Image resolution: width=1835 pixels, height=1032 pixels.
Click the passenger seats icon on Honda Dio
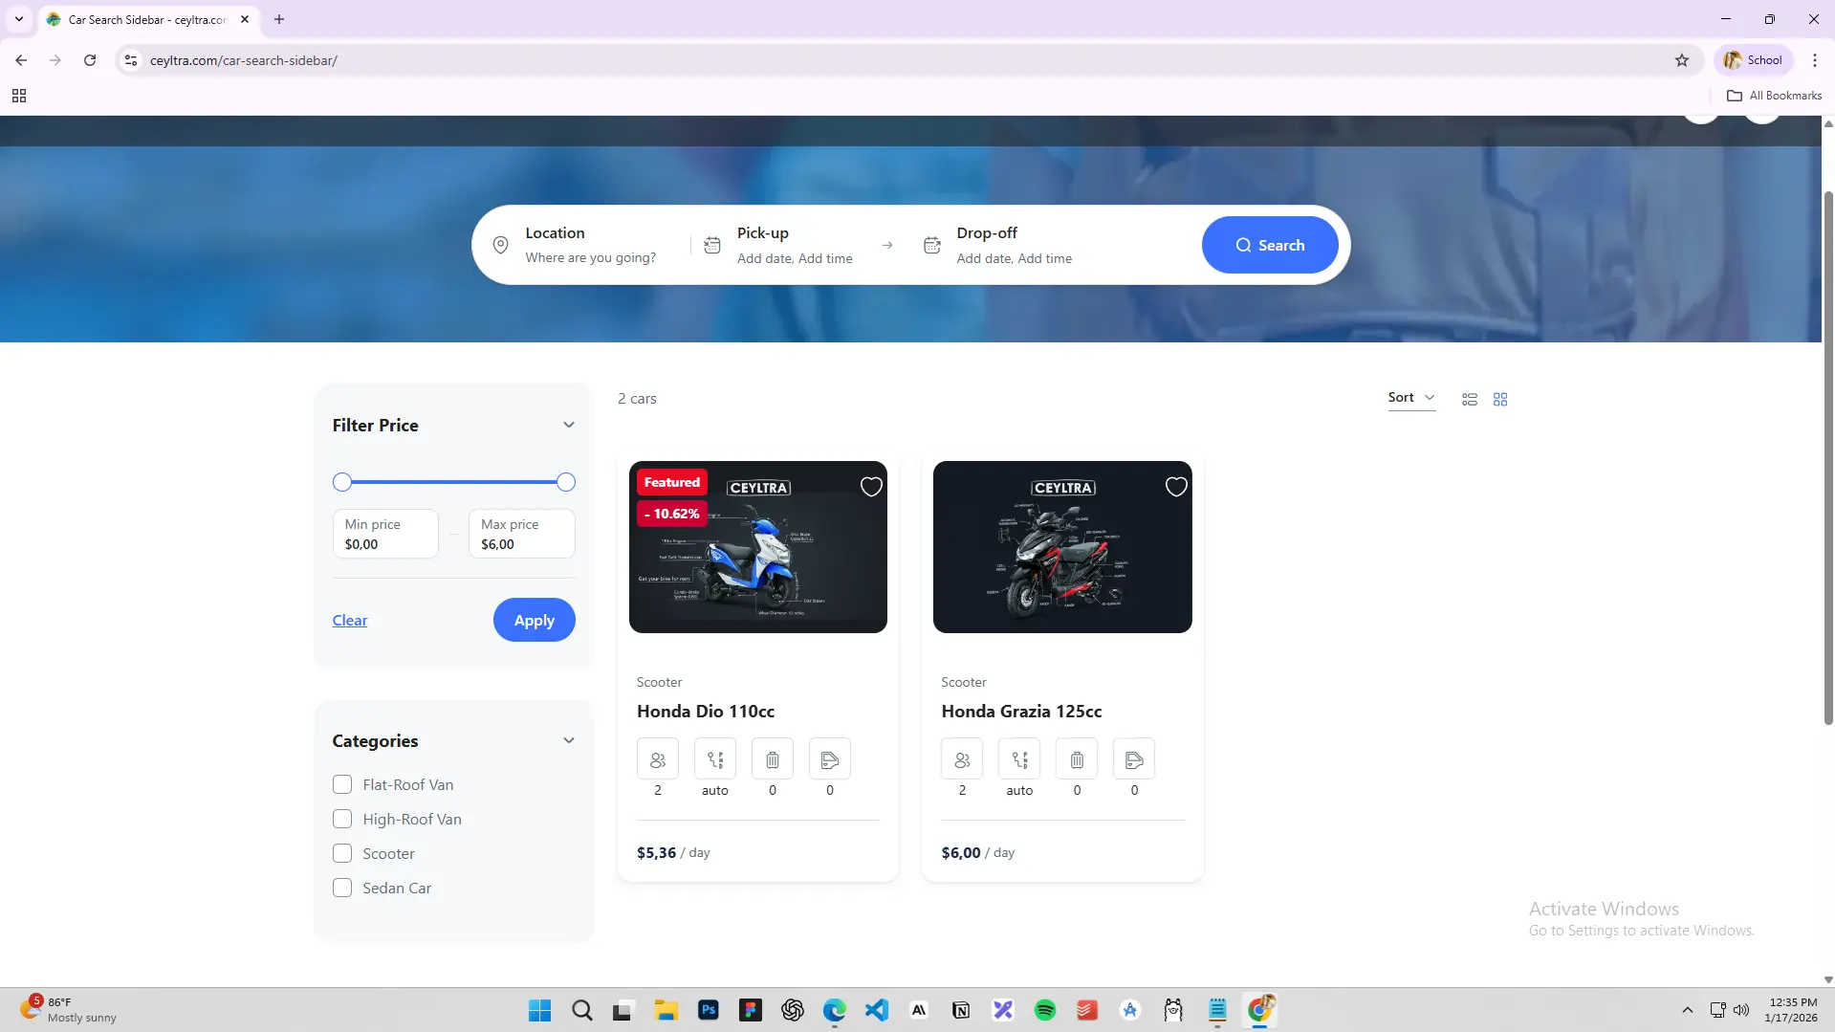[x=658, y=759]
